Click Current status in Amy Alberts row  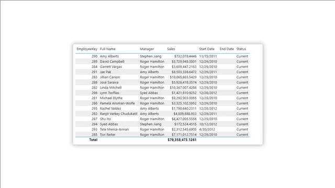(242, 56)
